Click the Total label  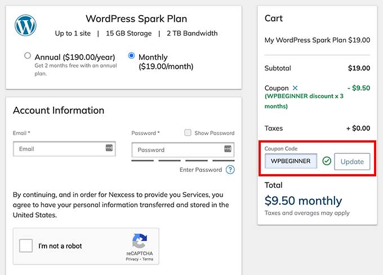pos(274,185)
